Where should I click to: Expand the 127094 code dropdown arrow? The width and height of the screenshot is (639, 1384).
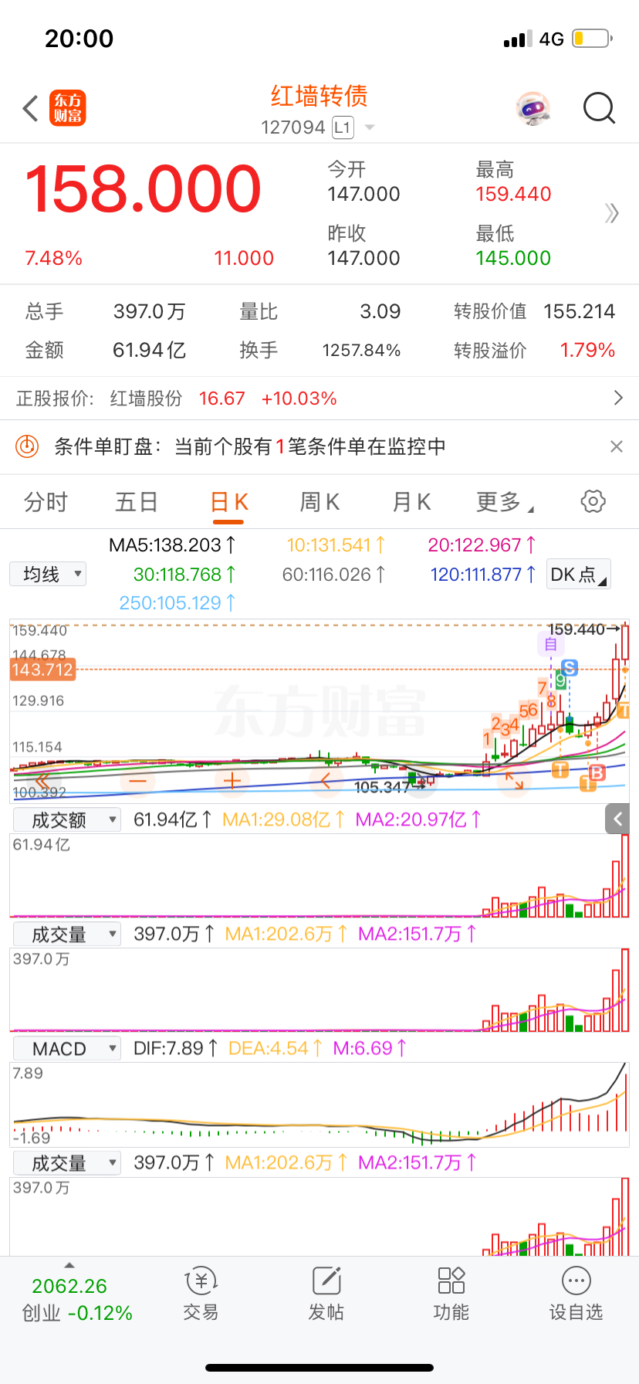pyautogui.click(x=370, y=127)
